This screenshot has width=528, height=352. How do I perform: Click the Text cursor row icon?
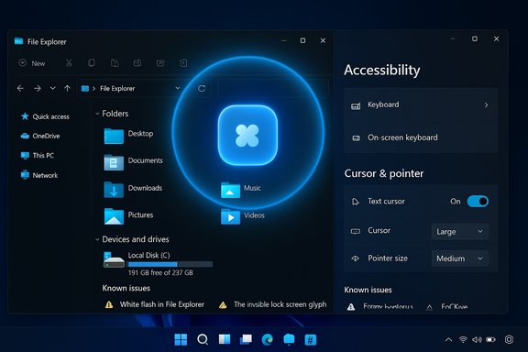(356, 202)
